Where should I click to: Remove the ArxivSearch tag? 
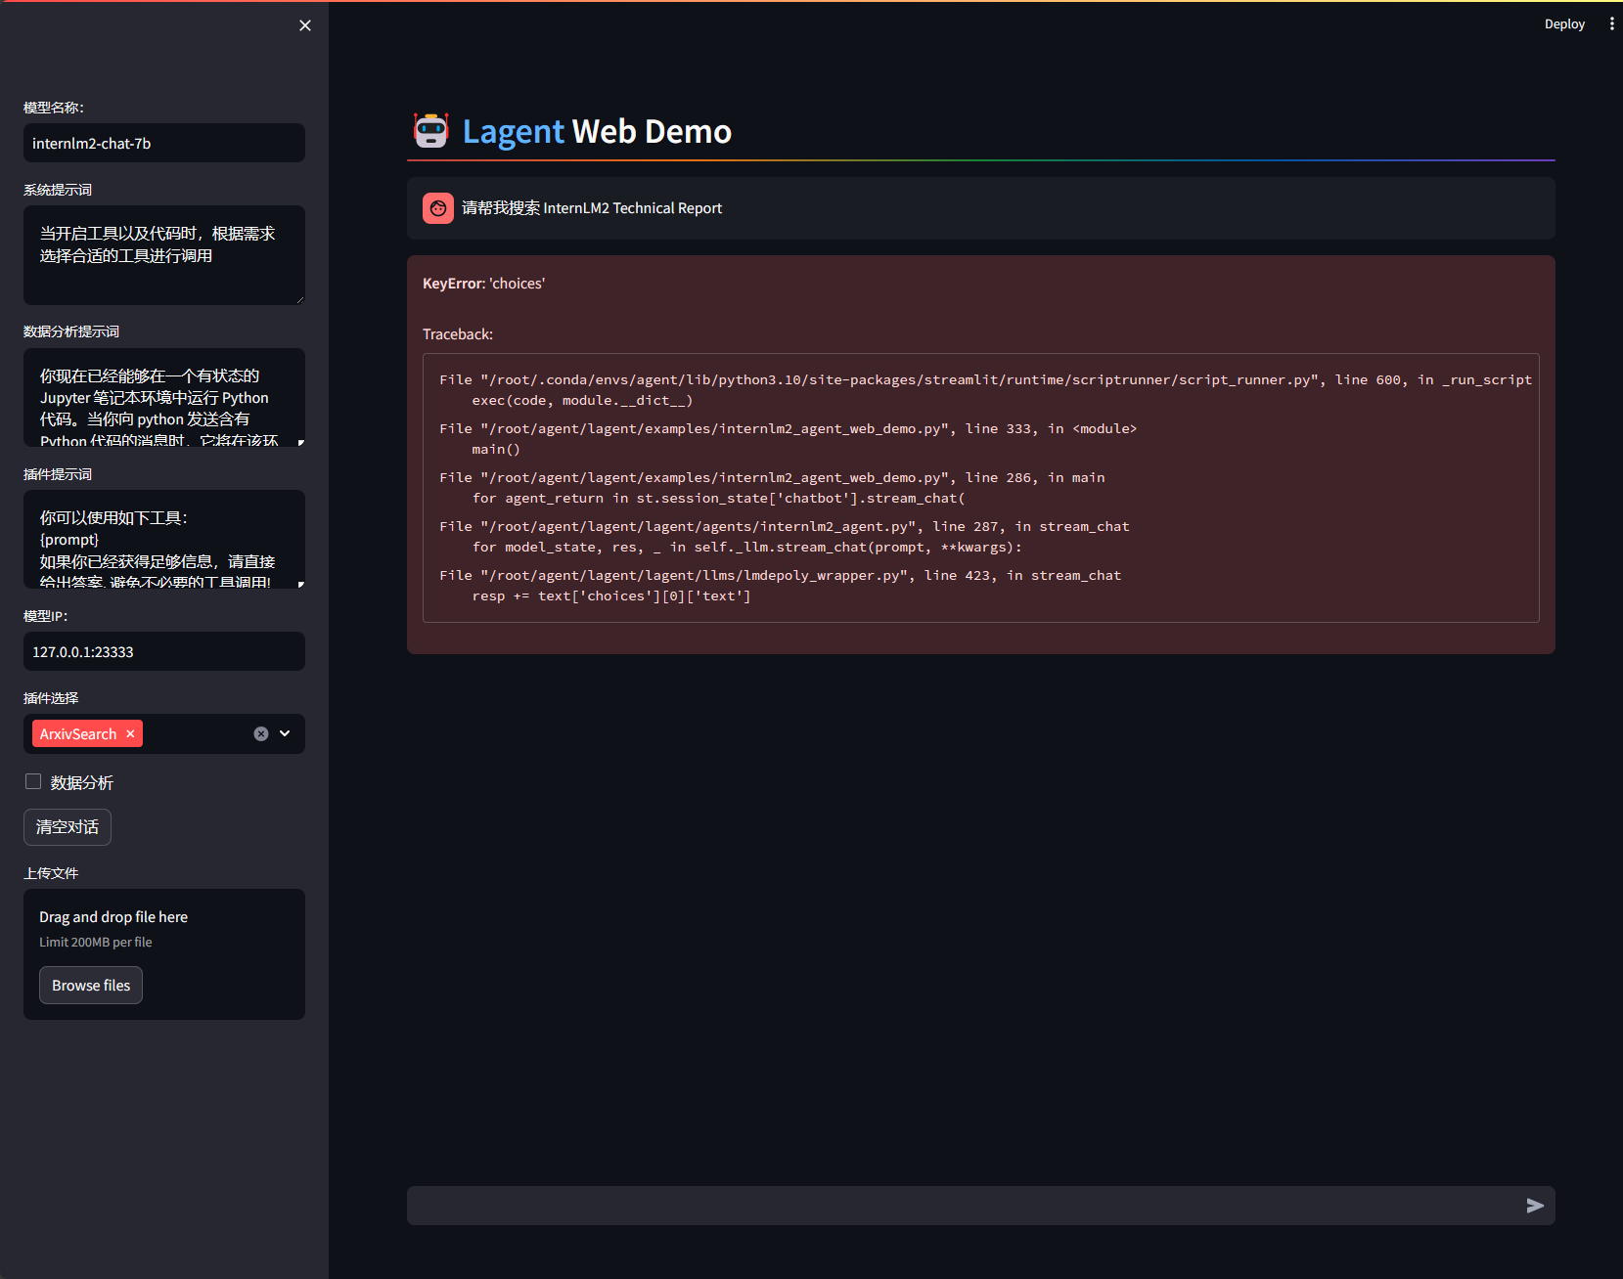[130, 733]
